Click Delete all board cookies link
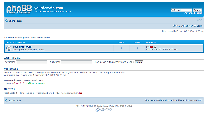The image size is (207, 130). click(170, 100)
